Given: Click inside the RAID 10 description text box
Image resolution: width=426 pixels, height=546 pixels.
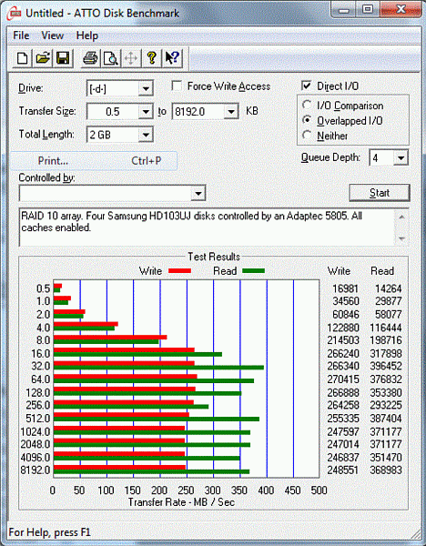Looking at the screenshot, I should pos(207,227).
